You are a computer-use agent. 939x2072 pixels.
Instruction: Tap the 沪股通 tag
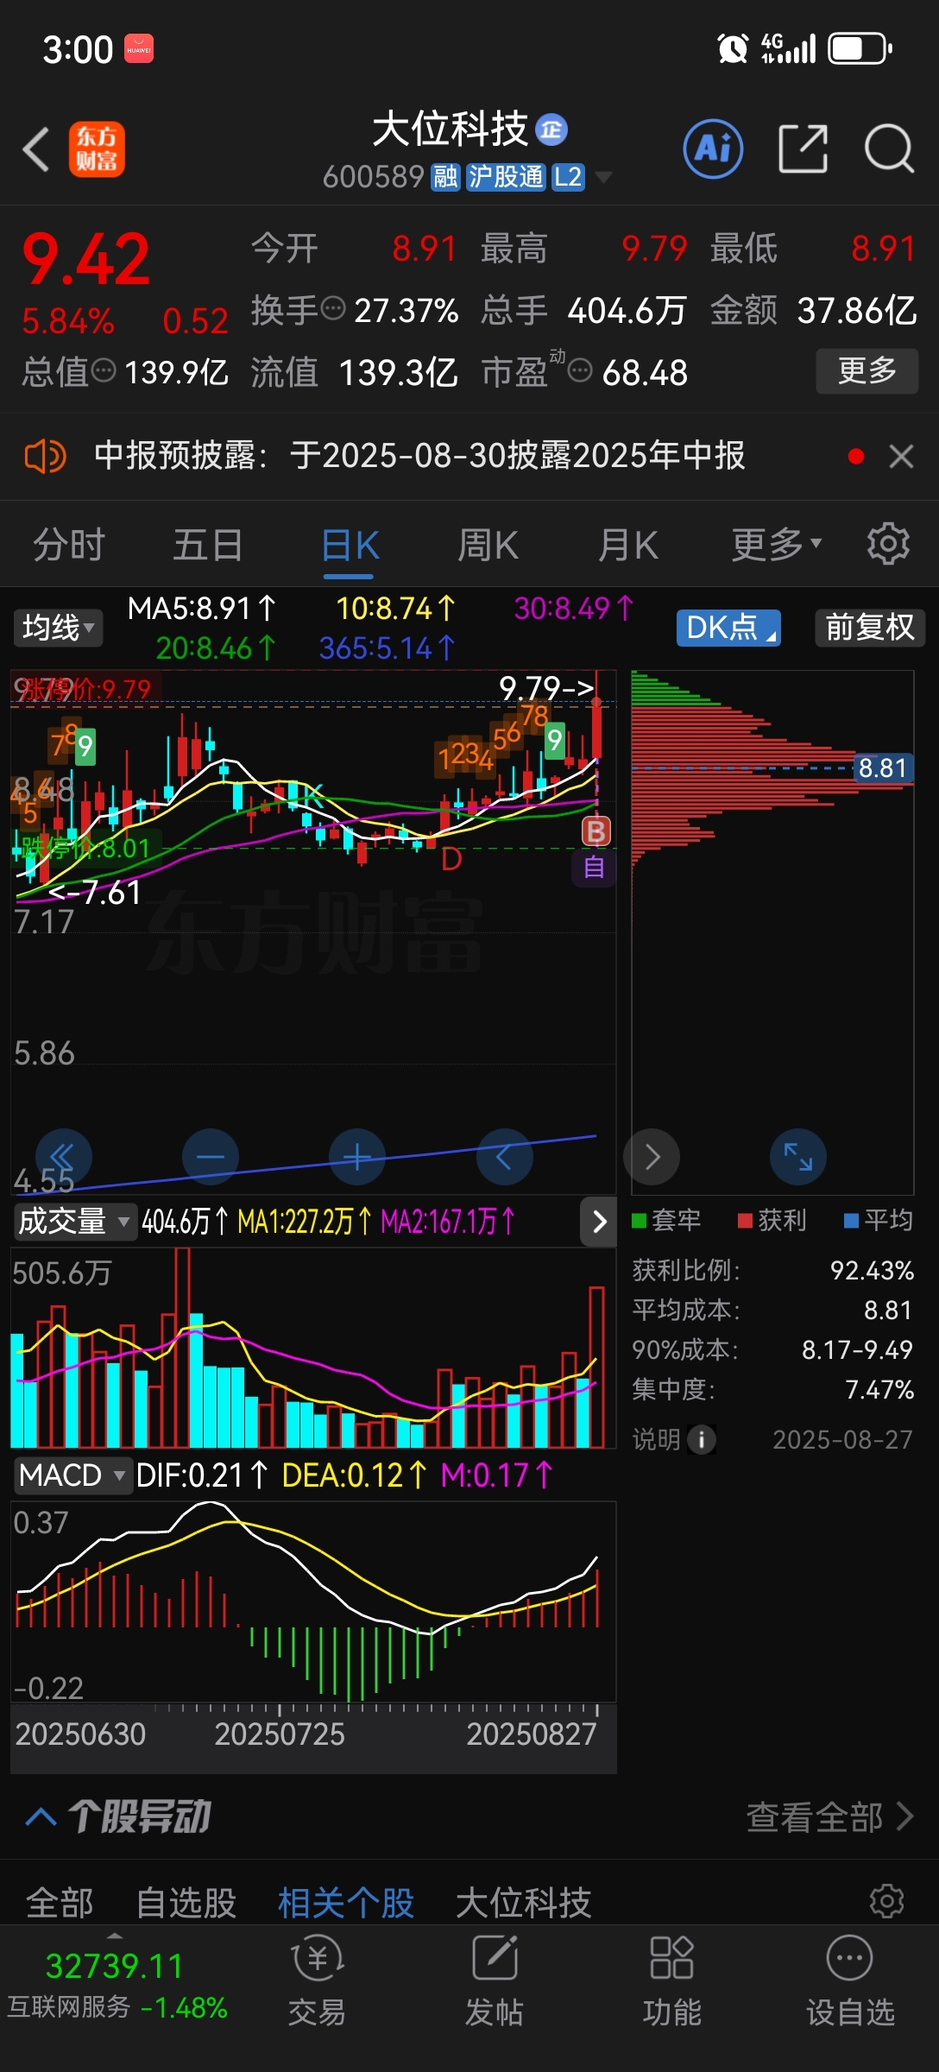[x=506, y=177]
